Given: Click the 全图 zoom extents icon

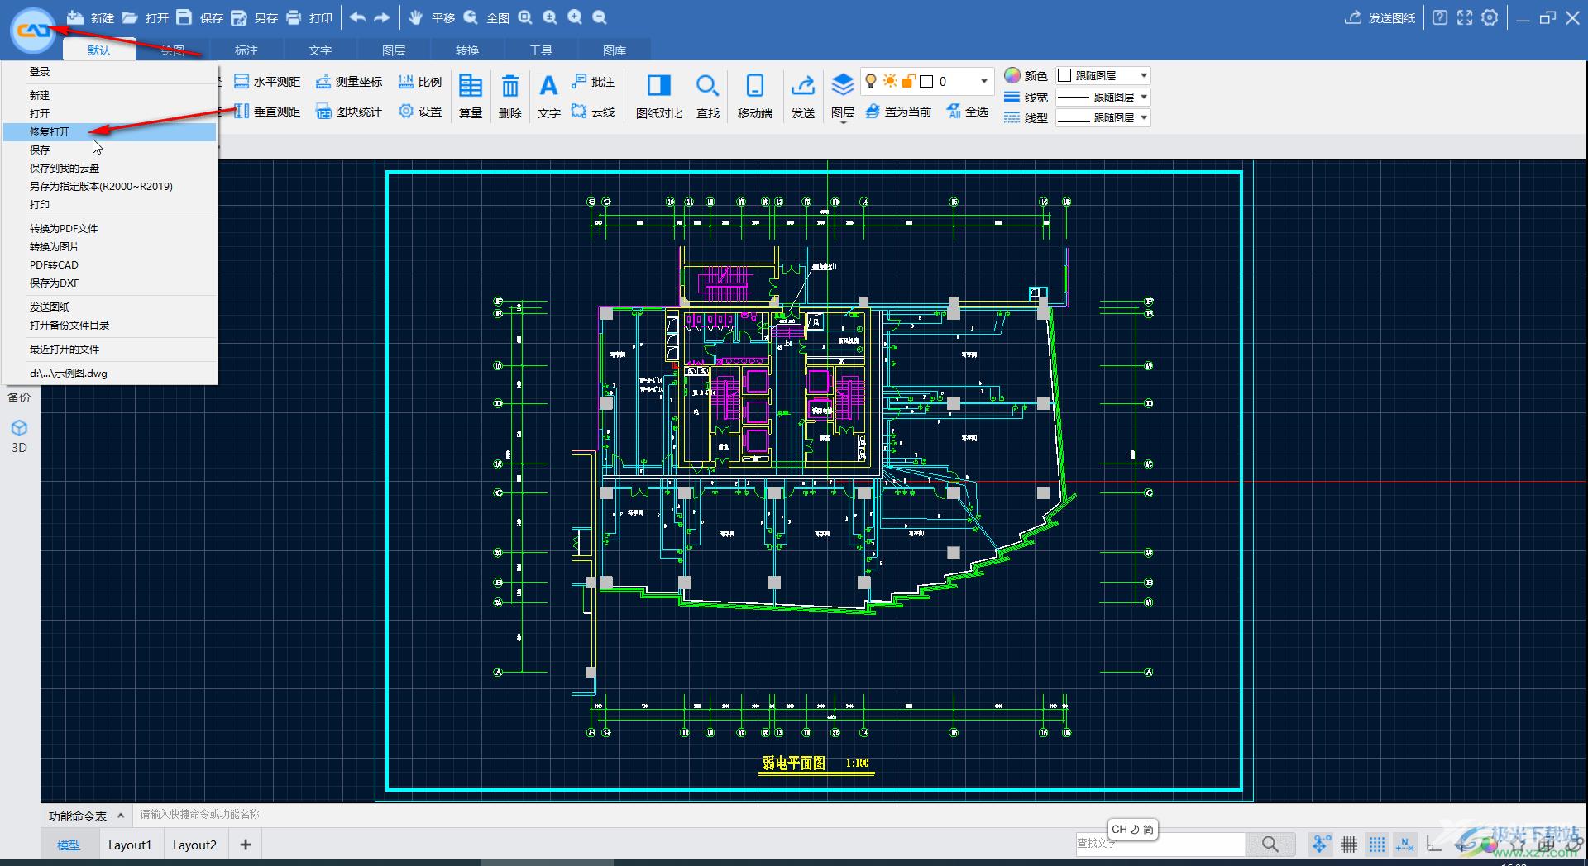Looking at the screenshot, I should tap(471, 17).
